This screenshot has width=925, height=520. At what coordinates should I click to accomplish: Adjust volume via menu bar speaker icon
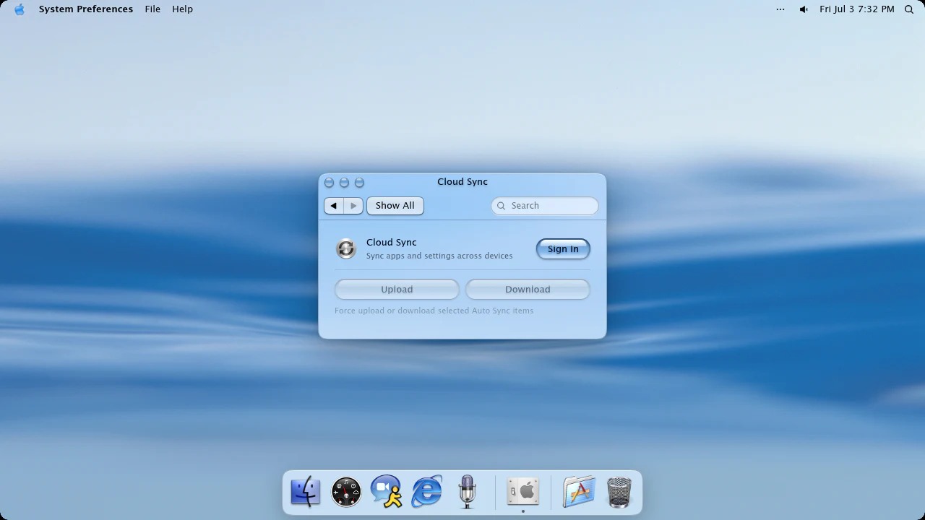tap(804, 9)
